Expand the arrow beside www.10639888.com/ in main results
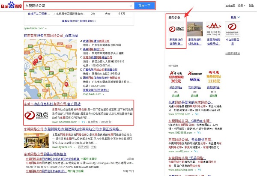Screen dimensions: 257x176 click(x=79, y=122)
